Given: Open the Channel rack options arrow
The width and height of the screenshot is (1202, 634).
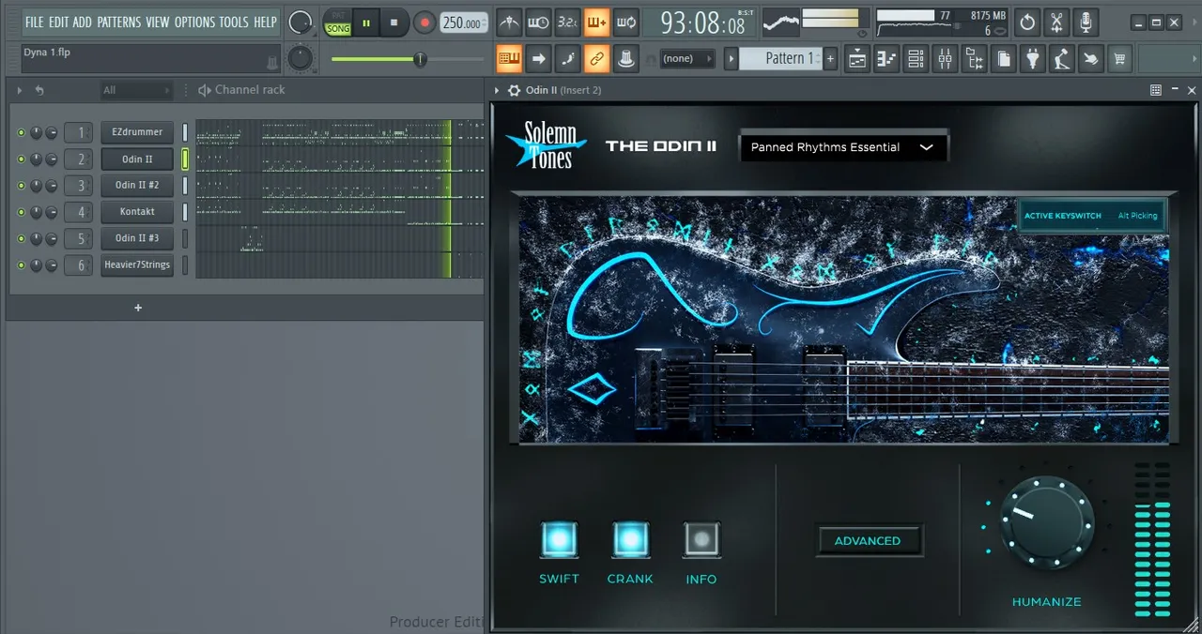Looking at the screenshot, I should point(19,90).
